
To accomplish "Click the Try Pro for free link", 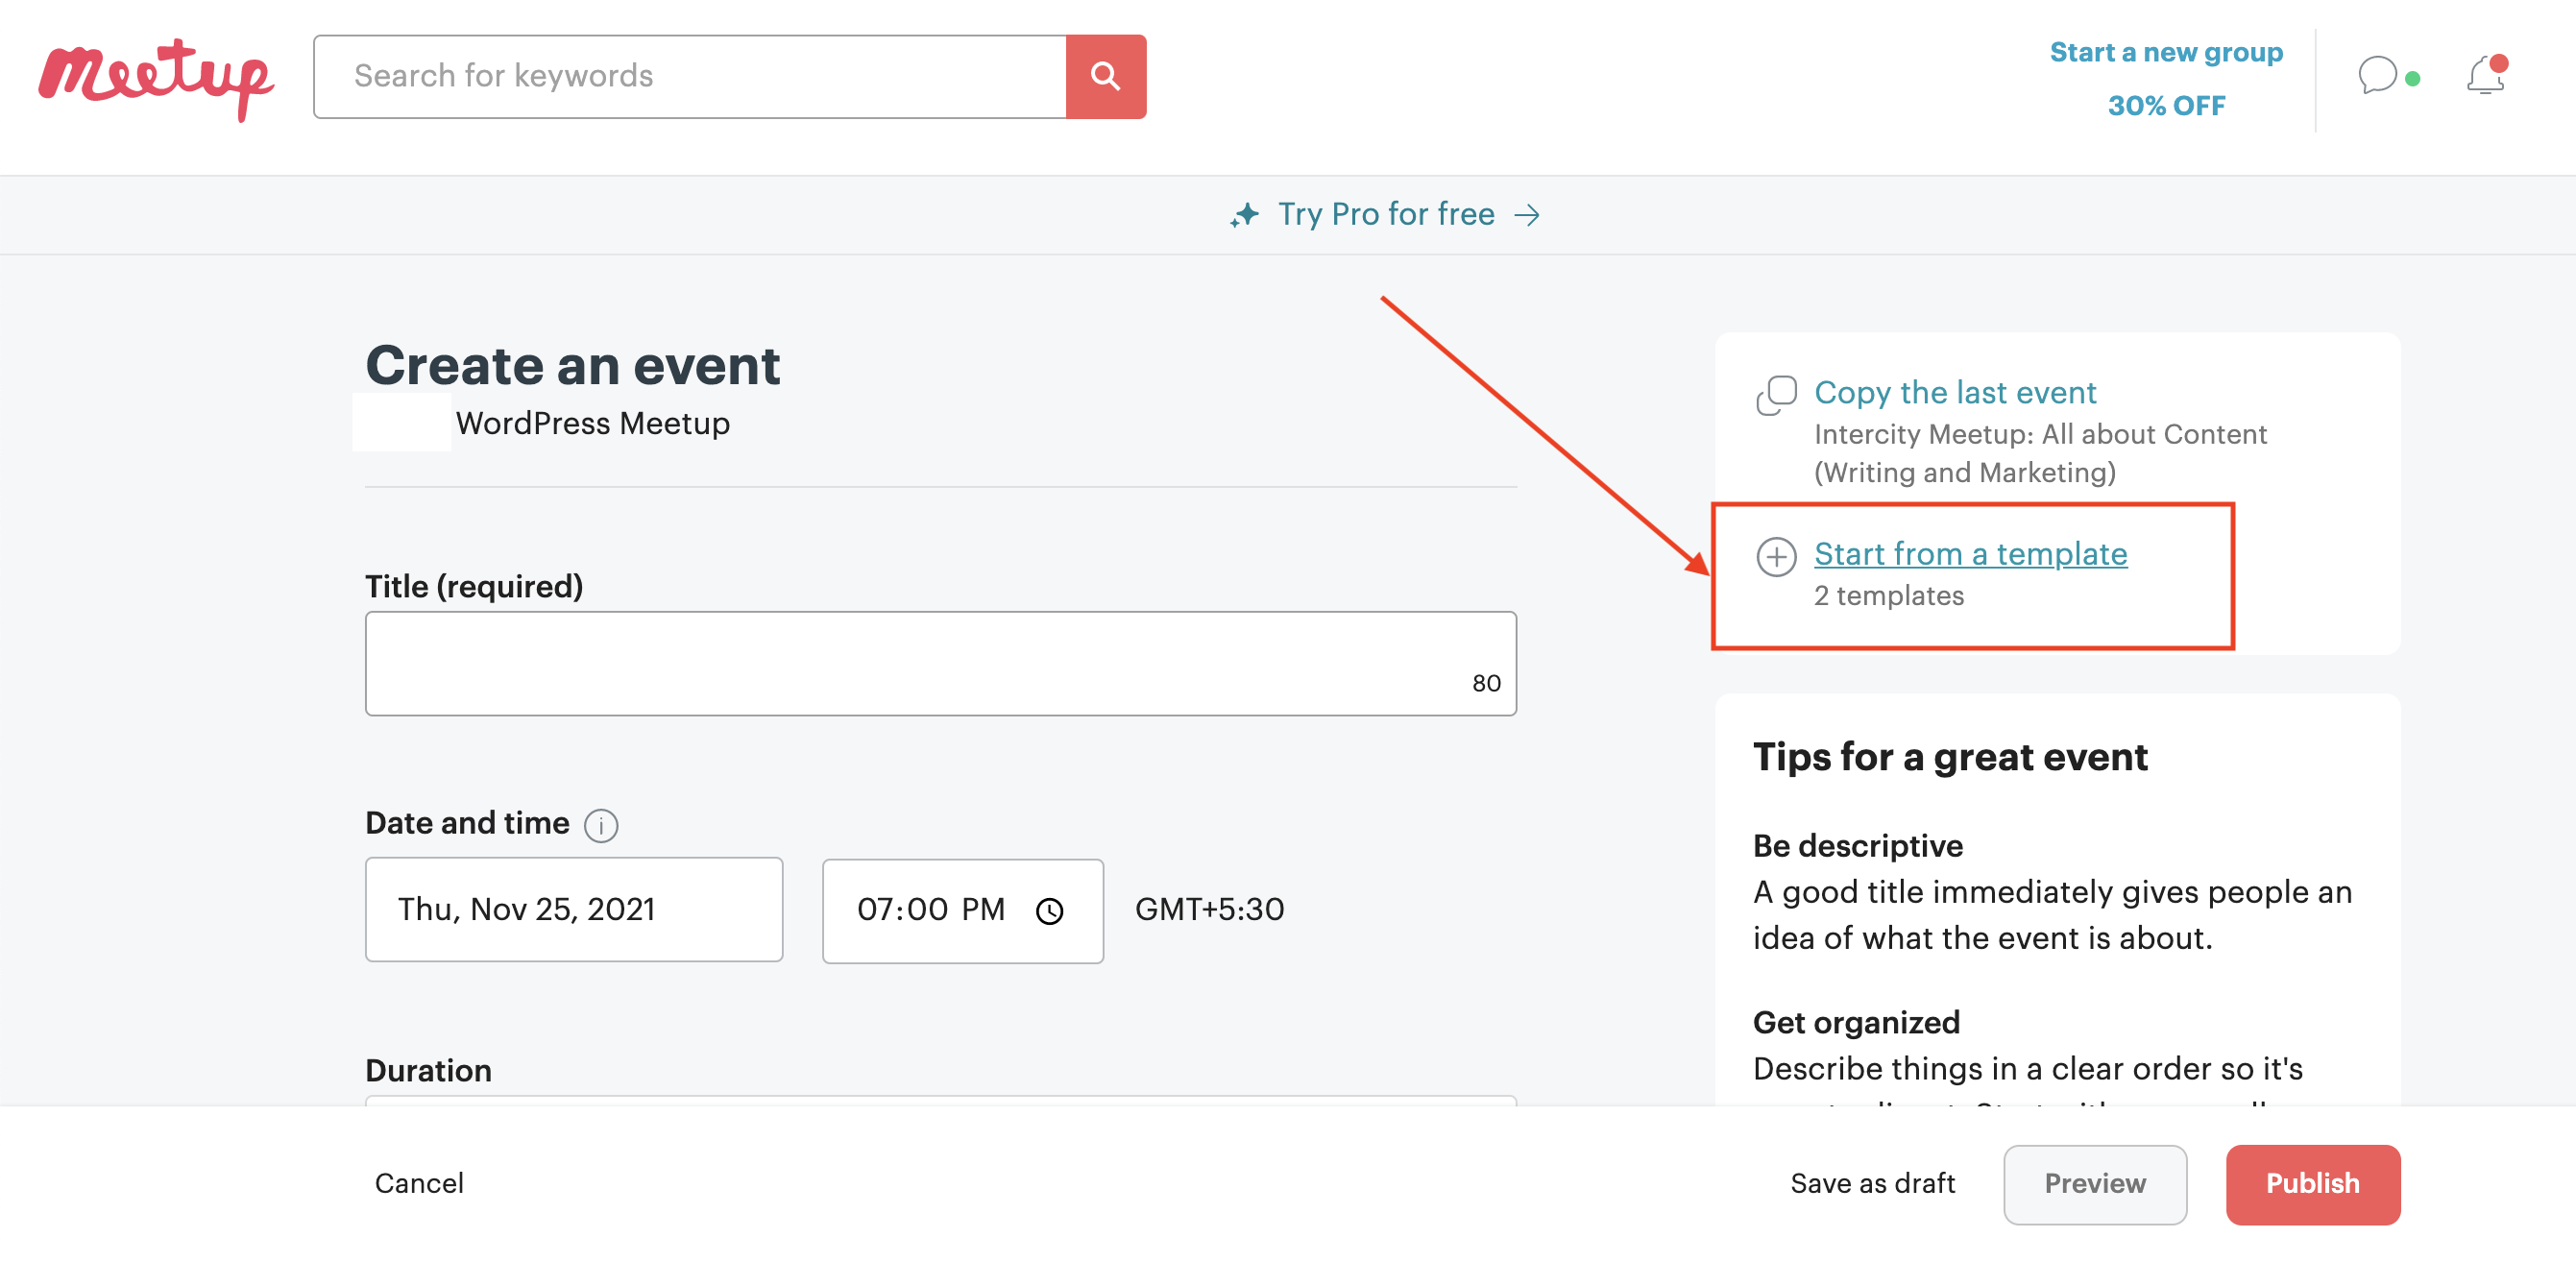I will click(x=1386, y=214).
